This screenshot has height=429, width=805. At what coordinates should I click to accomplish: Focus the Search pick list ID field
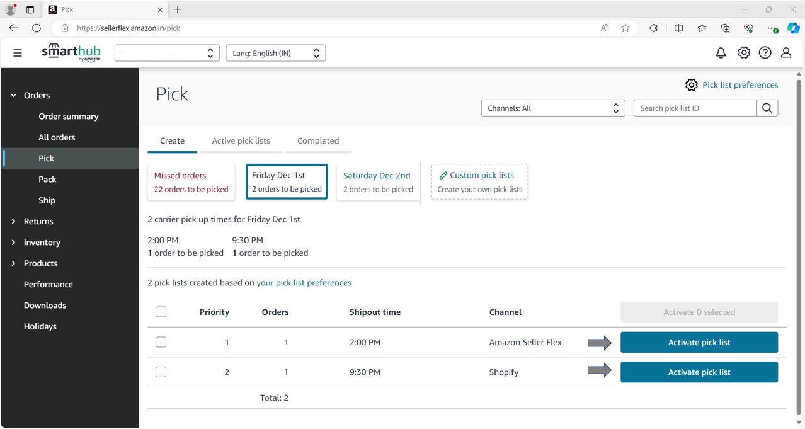click(695, 108)
